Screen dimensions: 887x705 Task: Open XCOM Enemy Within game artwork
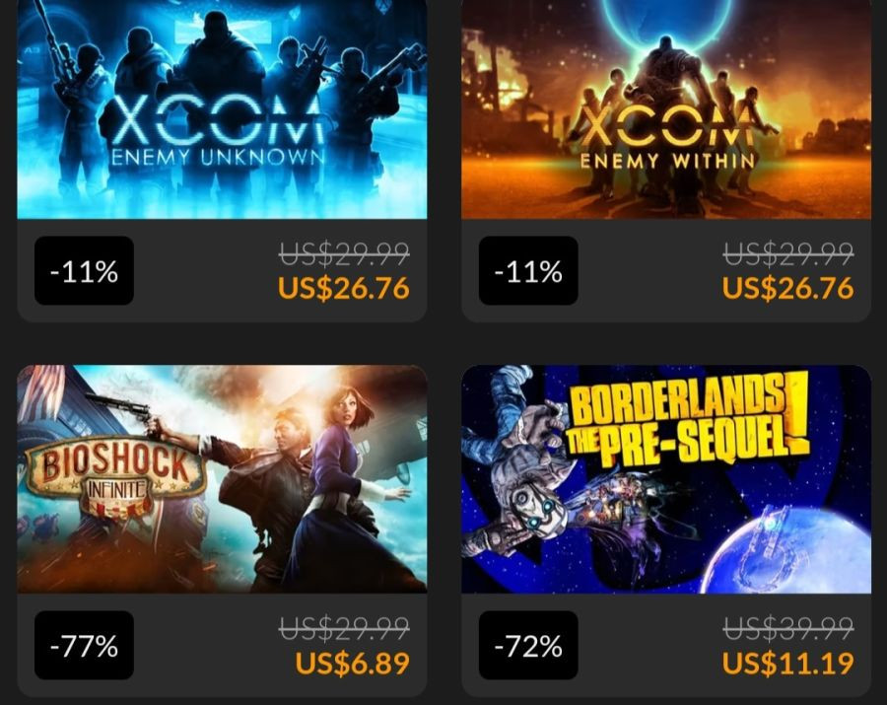[666, 109]
